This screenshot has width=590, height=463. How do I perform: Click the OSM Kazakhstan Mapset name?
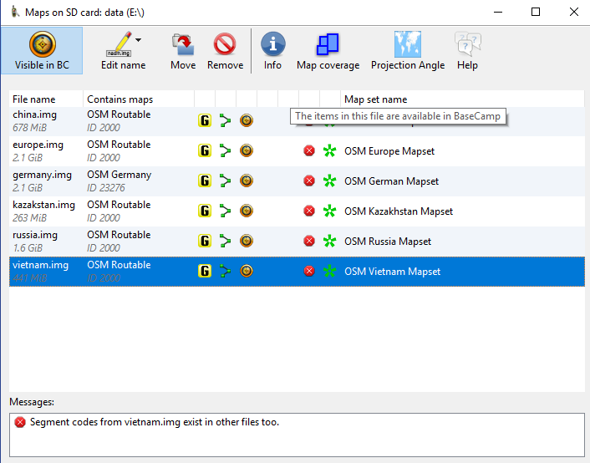point(399,211)
